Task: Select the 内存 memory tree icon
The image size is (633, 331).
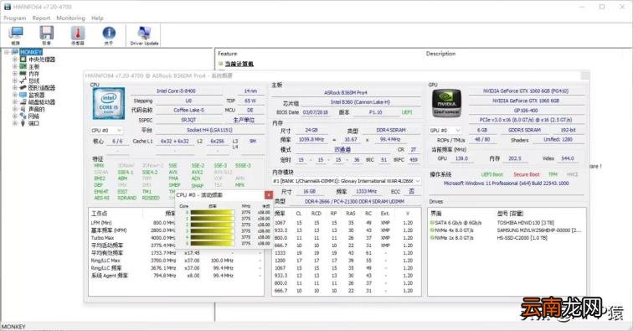Action: 23,74
